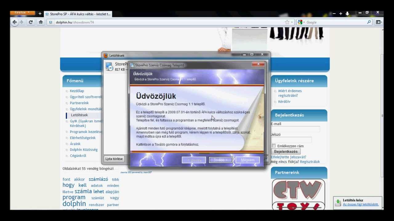
Task: Click the számlázó tag
Action: (x=98, y=179)
